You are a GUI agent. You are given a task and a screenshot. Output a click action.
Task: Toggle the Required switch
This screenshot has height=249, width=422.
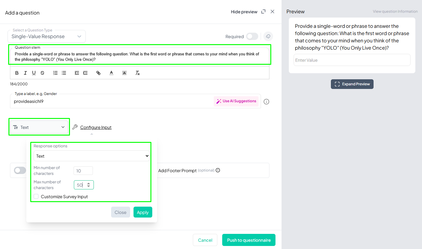(x=252, y=36)
